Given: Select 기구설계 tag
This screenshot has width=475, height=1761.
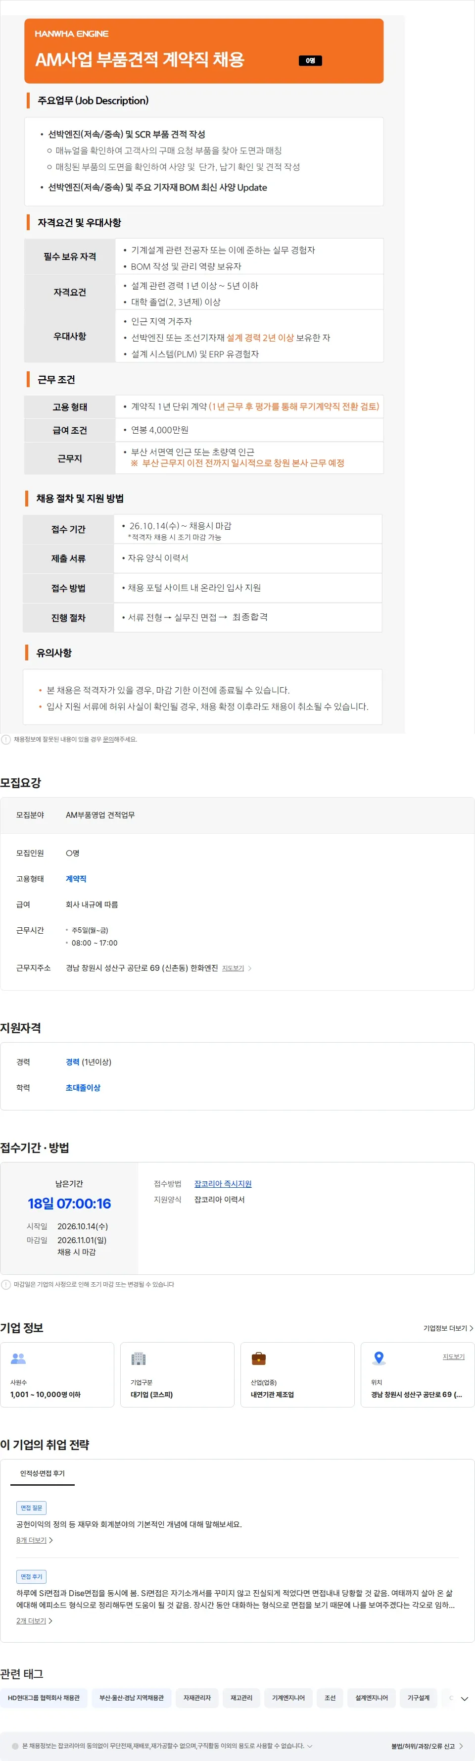Looking at the screenshot, I should [418, 1698].
